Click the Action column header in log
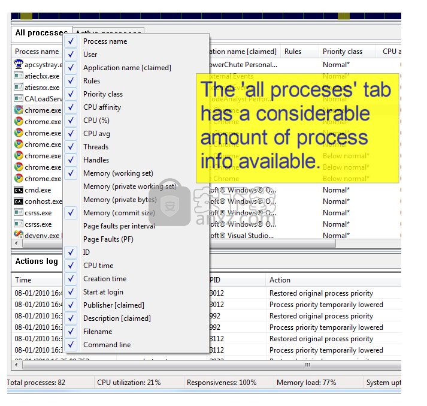 tap(280, 280)
